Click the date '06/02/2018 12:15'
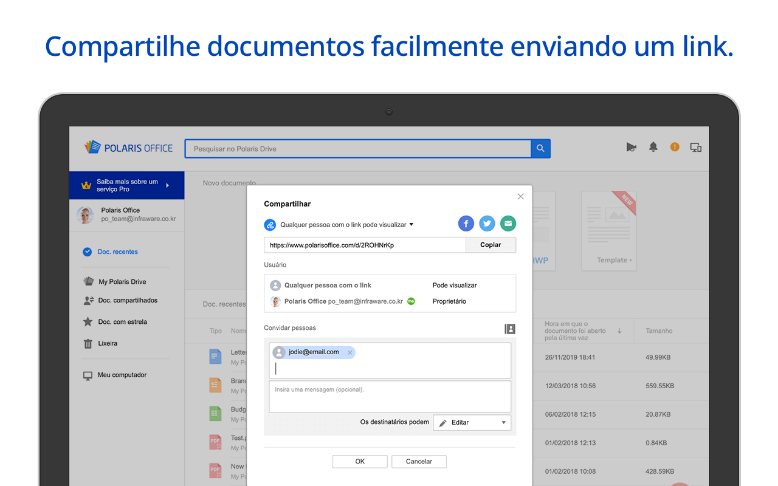Viewport: 778px width, 486px height. [x=570, y=414]
